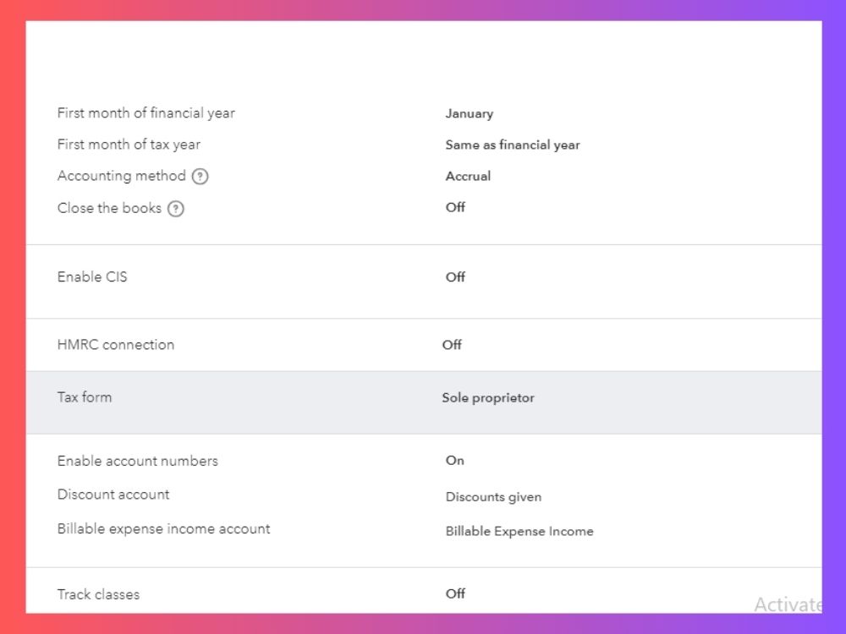Click the Accounting method help icon
Screen dimensions: 846x634
(201, 177)
